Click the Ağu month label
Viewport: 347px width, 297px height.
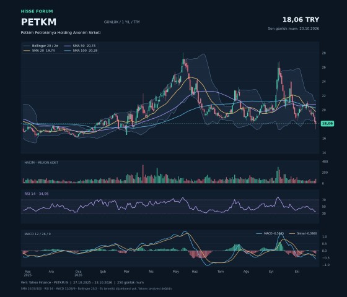246,272
